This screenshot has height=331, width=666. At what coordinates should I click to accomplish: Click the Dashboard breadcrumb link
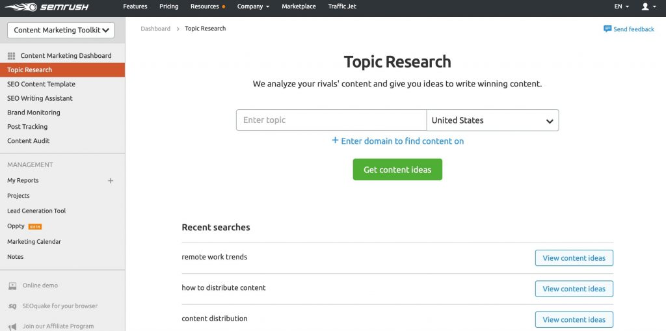155,29
